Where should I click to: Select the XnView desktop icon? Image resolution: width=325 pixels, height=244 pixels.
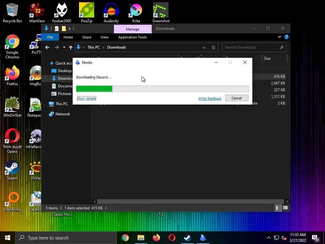point(36,170)
